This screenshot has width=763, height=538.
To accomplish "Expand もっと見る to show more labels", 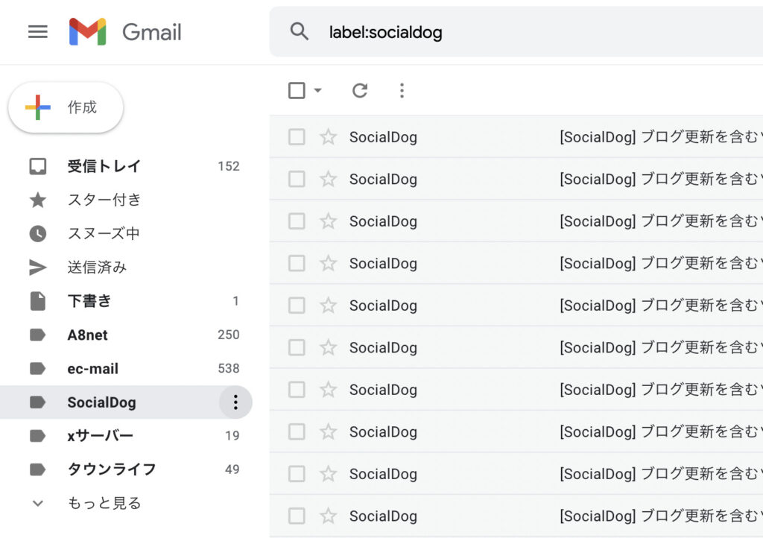I will pos(127,503).
